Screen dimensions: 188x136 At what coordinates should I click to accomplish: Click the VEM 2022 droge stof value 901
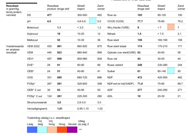click(x=59, y=46)
